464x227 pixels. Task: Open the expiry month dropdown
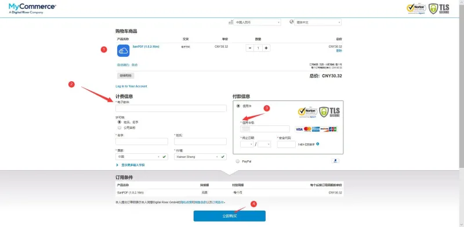click(247, 145)
